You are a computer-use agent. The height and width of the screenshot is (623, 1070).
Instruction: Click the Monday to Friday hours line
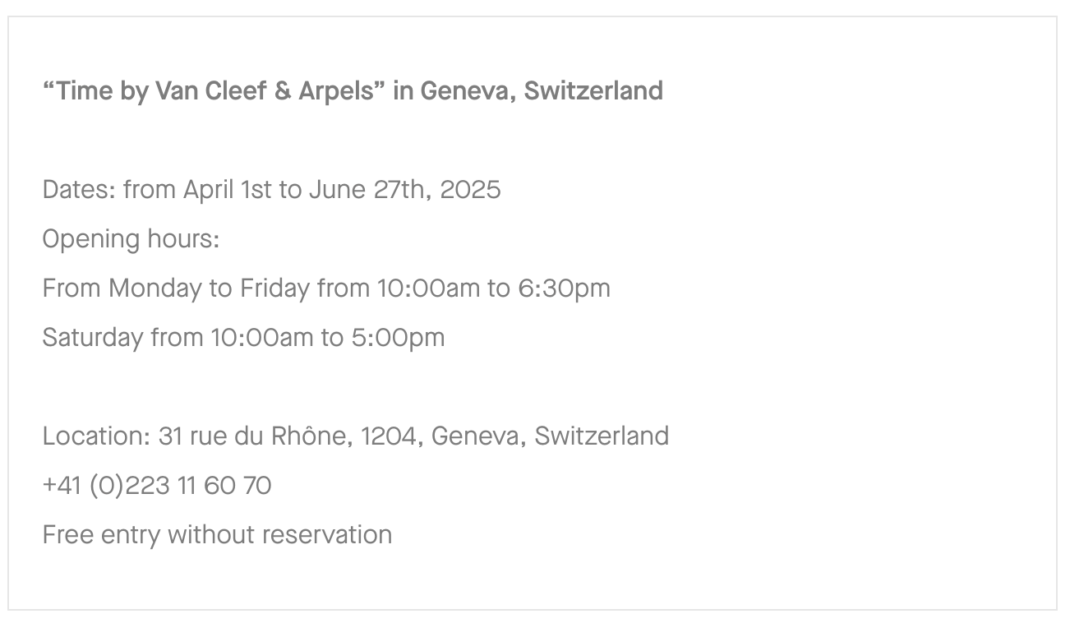326,288
